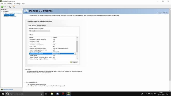
Task: Select Set PhysX Configuration task
Action: [10, 17]
